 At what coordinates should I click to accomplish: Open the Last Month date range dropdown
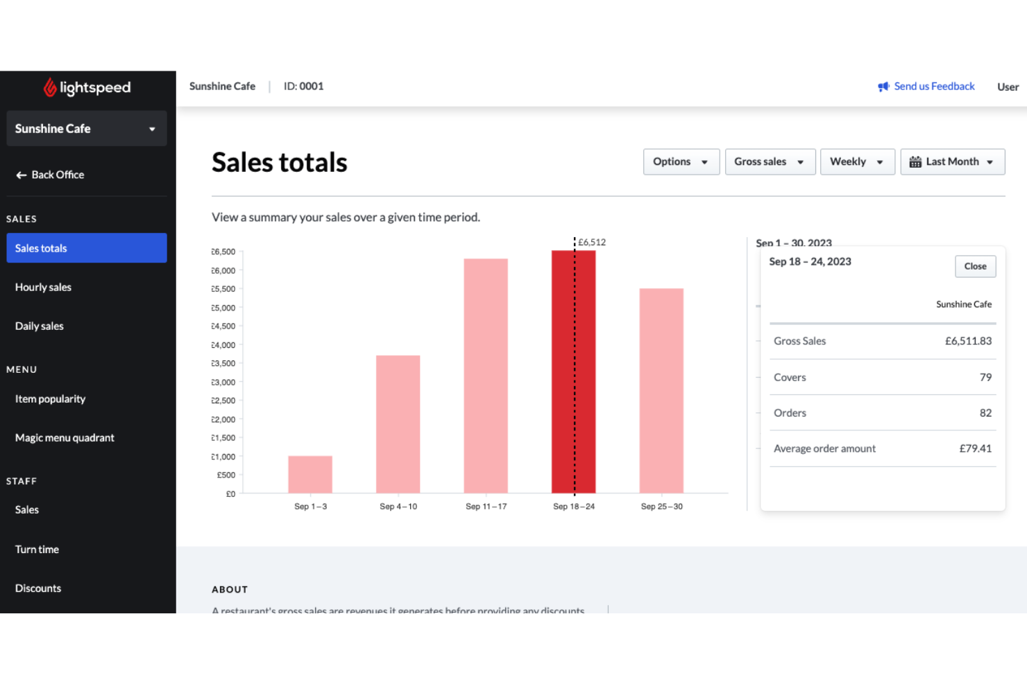(952, 161)
